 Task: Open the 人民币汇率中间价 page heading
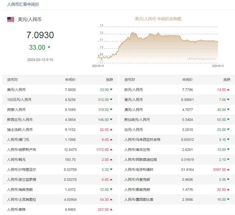[x=23, y=4]
